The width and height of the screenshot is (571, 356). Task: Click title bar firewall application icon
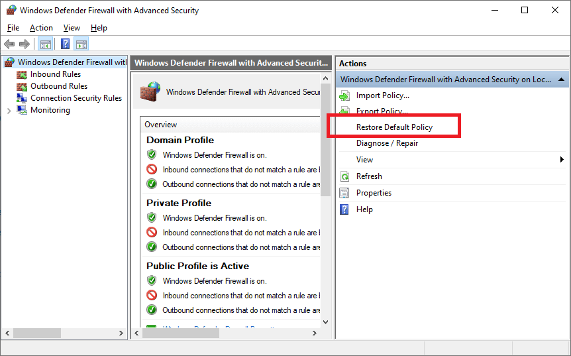11,10
